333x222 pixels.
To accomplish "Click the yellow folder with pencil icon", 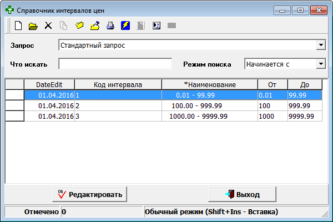I will [x=94, y=26].
